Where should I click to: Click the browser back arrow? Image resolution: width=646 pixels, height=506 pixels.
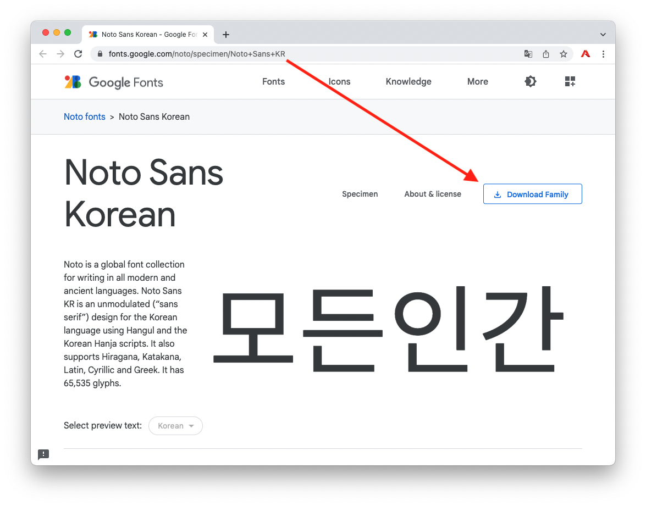43,54
